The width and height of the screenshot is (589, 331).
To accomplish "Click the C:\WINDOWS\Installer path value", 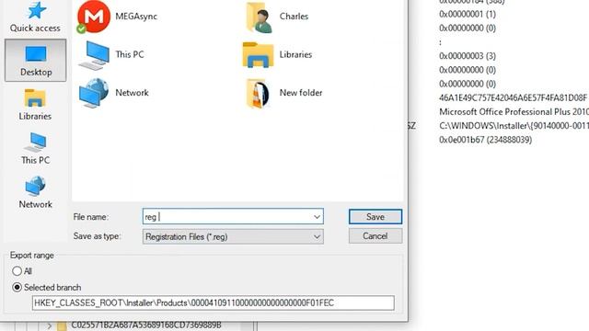I will [x=514, y=126].
